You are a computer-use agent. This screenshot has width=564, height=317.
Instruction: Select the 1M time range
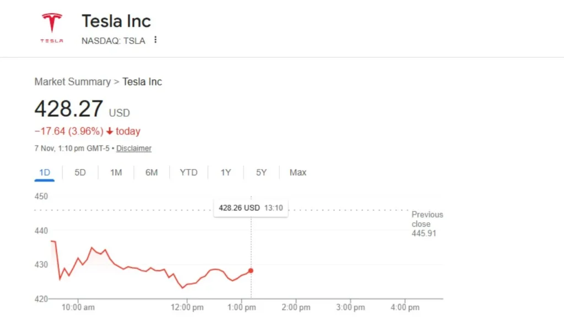coord(116,172)
